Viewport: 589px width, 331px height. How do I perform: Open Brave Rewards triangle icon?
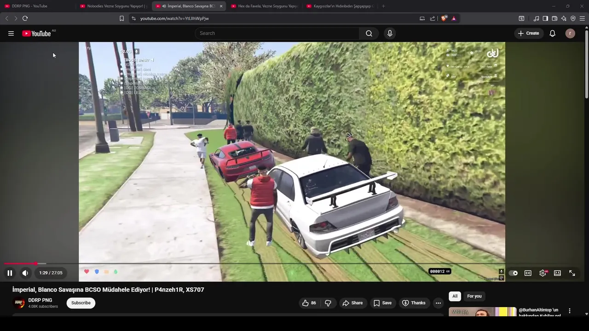click(454, 18)
